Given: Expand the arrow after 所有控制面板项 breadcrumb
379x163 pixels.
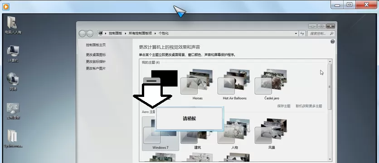Looking at the screenshot, I should point(155,34).
